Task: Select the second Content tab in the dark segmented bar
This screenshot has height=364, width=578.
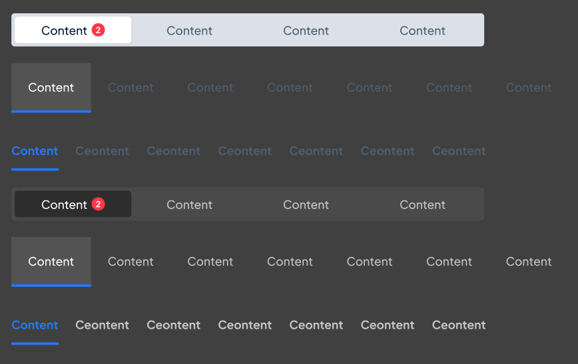Action: tap(189, 204)
